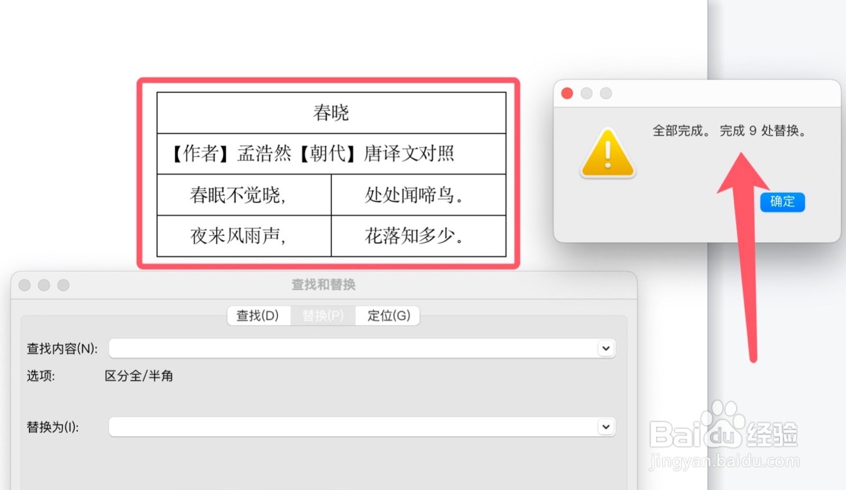Viewport: 846px width, 490px height.
Task: Click the 处处闻啼鸟 table cell
Action: [x=419, y=195]
